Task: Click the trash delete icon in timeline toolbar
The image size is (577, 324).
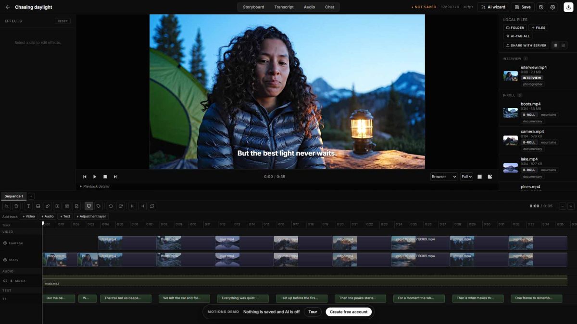Action: 16,206
